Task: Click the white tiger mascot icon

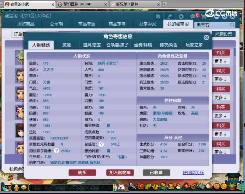Action: tap(121, 187)
